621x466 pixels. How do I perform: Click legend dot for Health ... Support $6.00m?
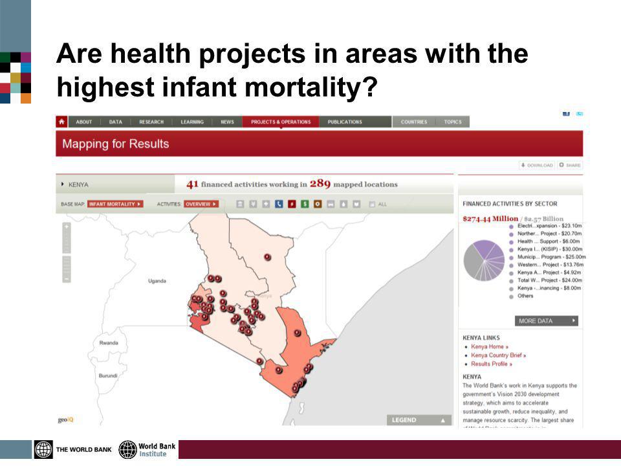511,241
